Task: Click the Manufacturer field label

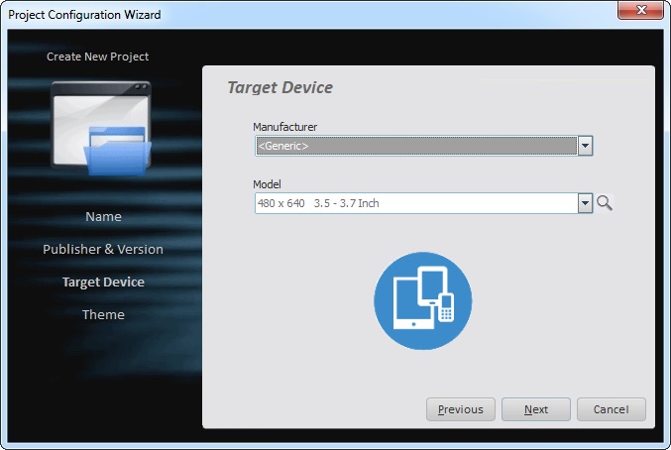Action: coord(284,127)
